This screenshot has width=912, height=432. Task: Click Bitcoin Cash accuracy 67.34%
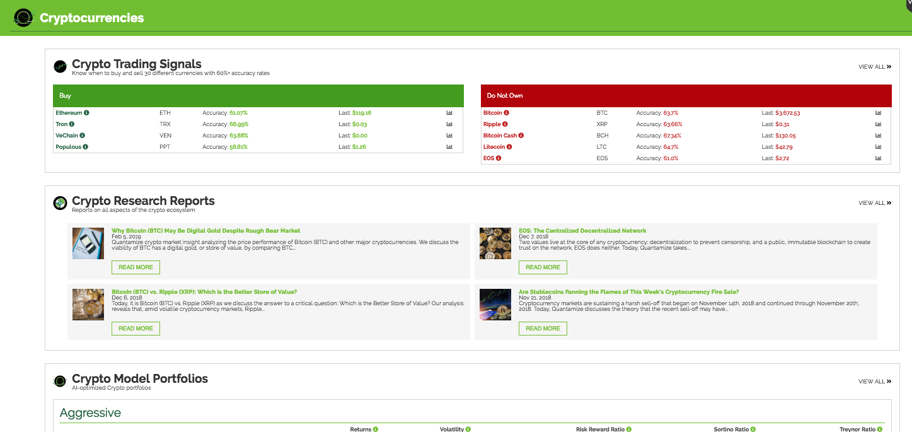(672, 136)
